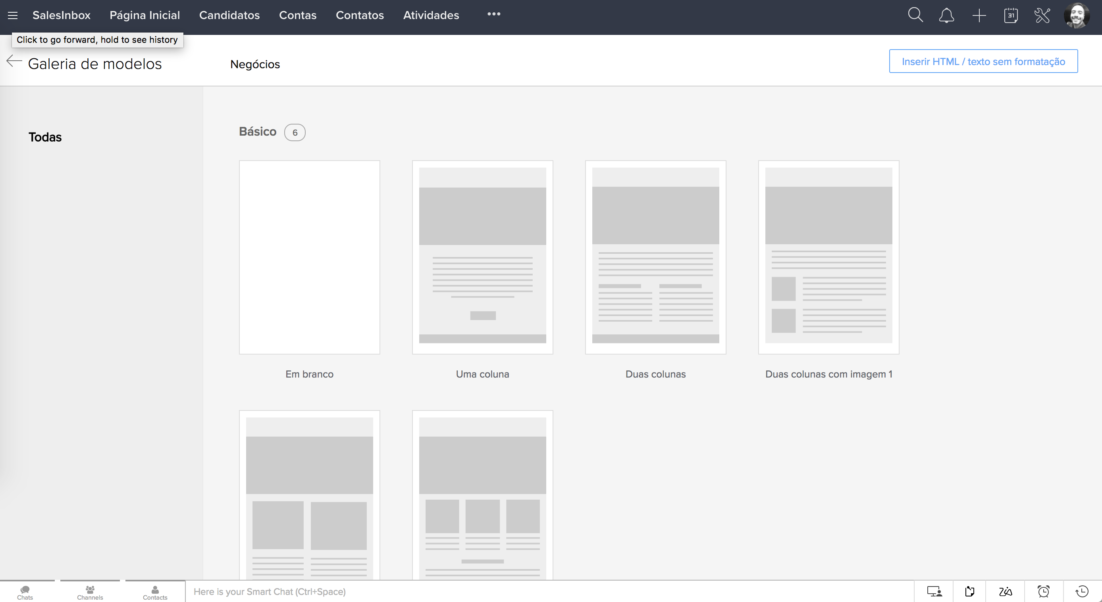Click the plus create-new icon
The width and height of the screenshot is (1102, 602).
(979, 16)
